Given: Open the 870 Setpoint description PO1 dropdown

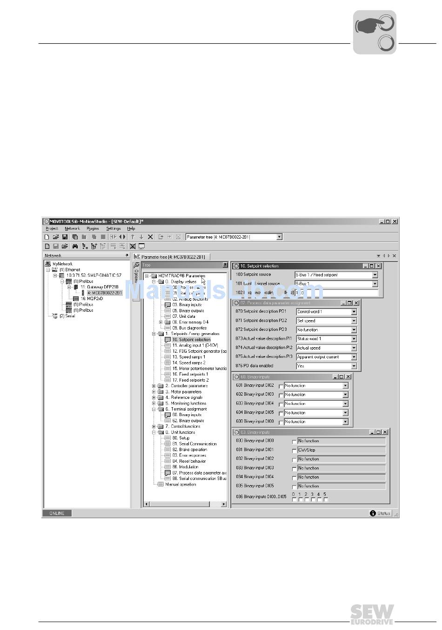Looking at the screenshot, I should 354,312.
